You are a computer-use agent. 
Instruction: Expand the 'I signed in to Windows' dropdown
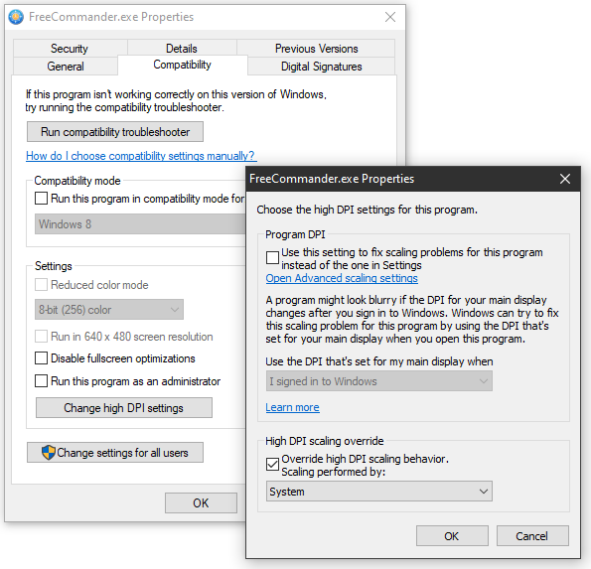click(378, 381)
